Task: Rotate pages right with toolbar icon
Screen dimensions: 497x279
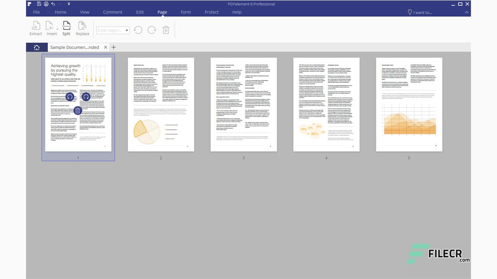Action: click(151, 30)
